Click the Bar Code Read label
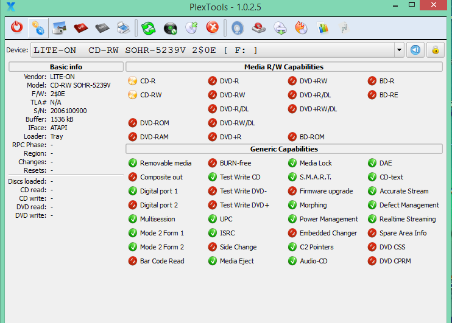This screenshot has height=323, width=452. pos(162,261)
